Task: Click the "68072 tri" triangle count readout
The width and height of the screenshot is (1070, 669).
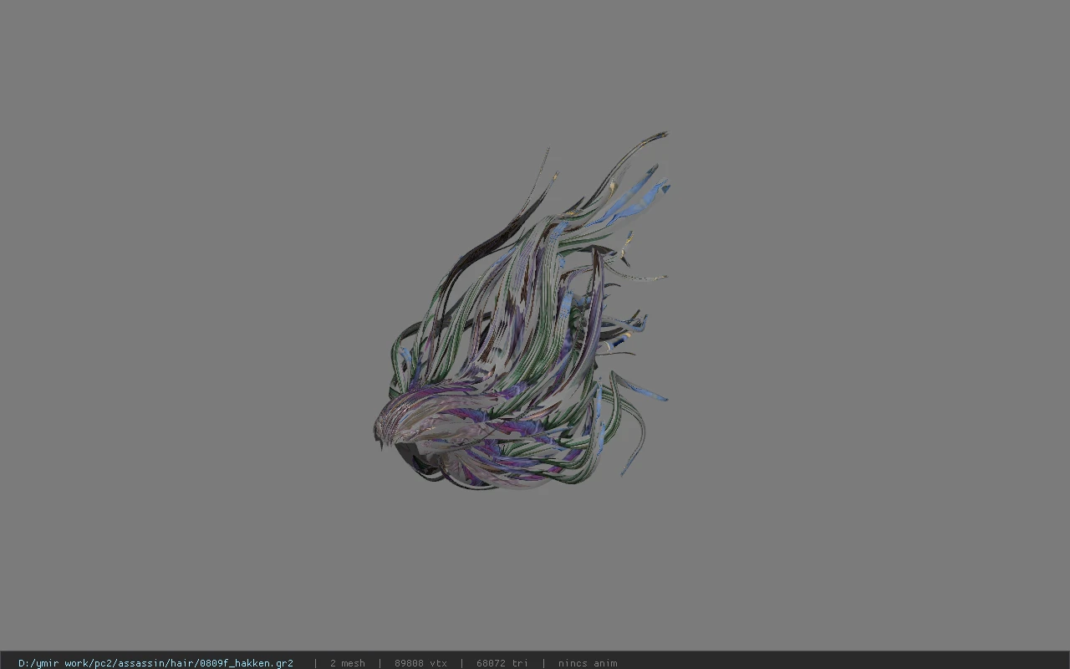Action: coord(502,663)
